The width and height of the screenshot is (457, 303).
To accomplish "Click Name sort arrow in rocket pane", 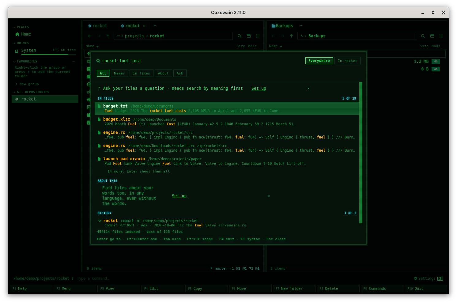I will 97,47.
